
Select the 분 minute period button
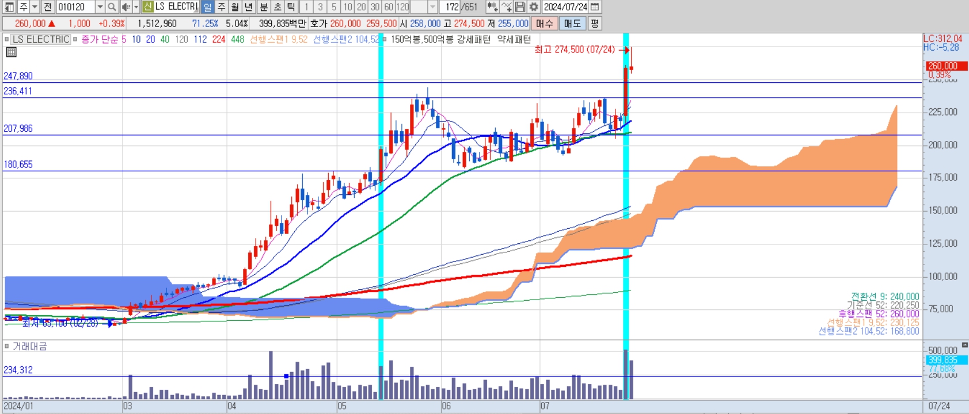point(263,7)
